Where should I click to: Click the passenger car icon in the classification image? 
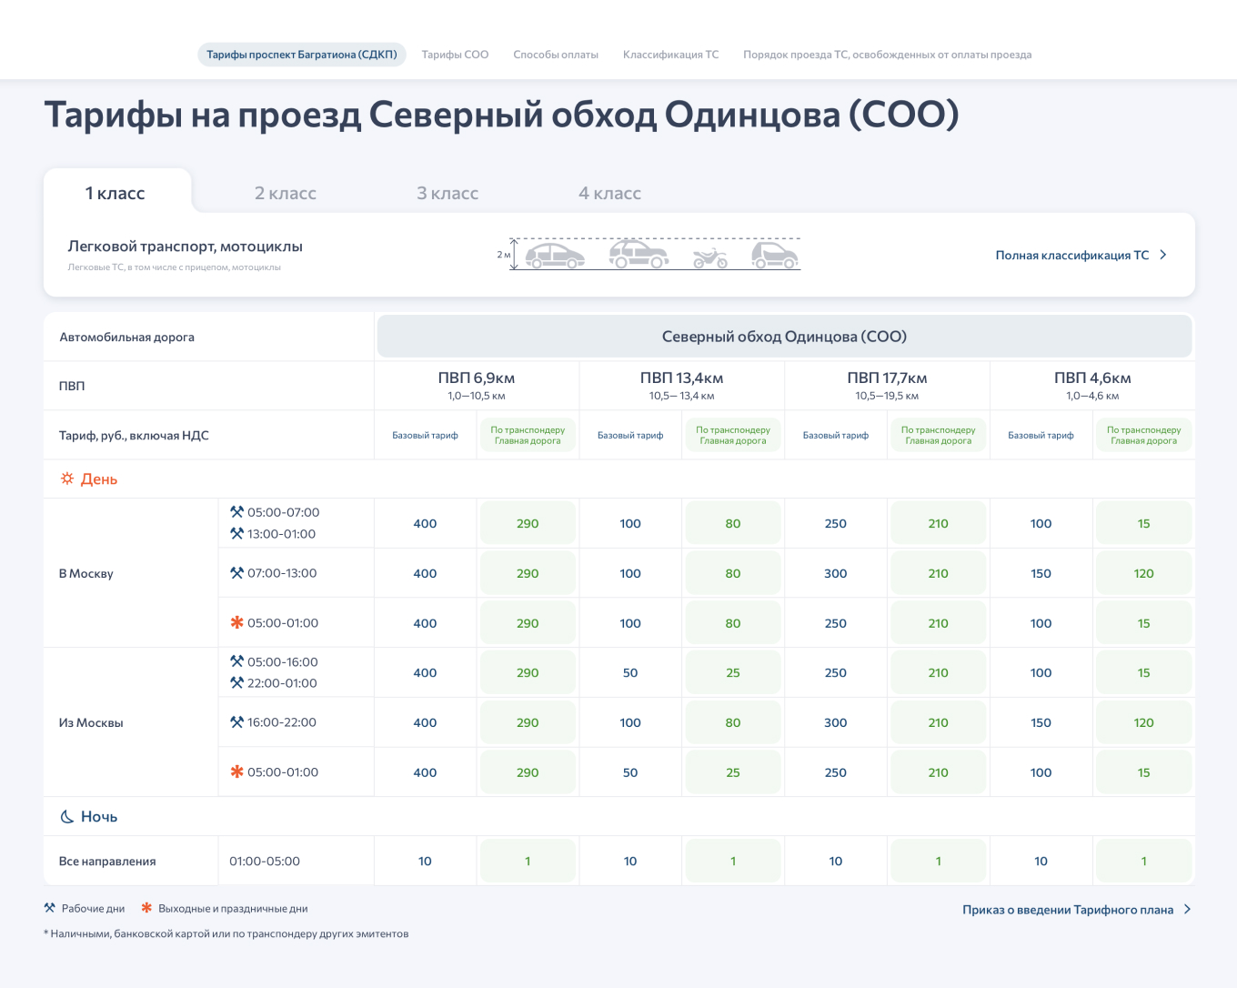[557, 257]
